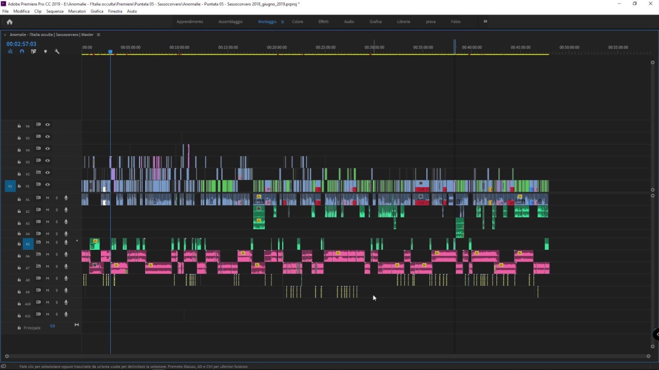
Task: Toggle sync lock for track A2
Action: (38, 210)
